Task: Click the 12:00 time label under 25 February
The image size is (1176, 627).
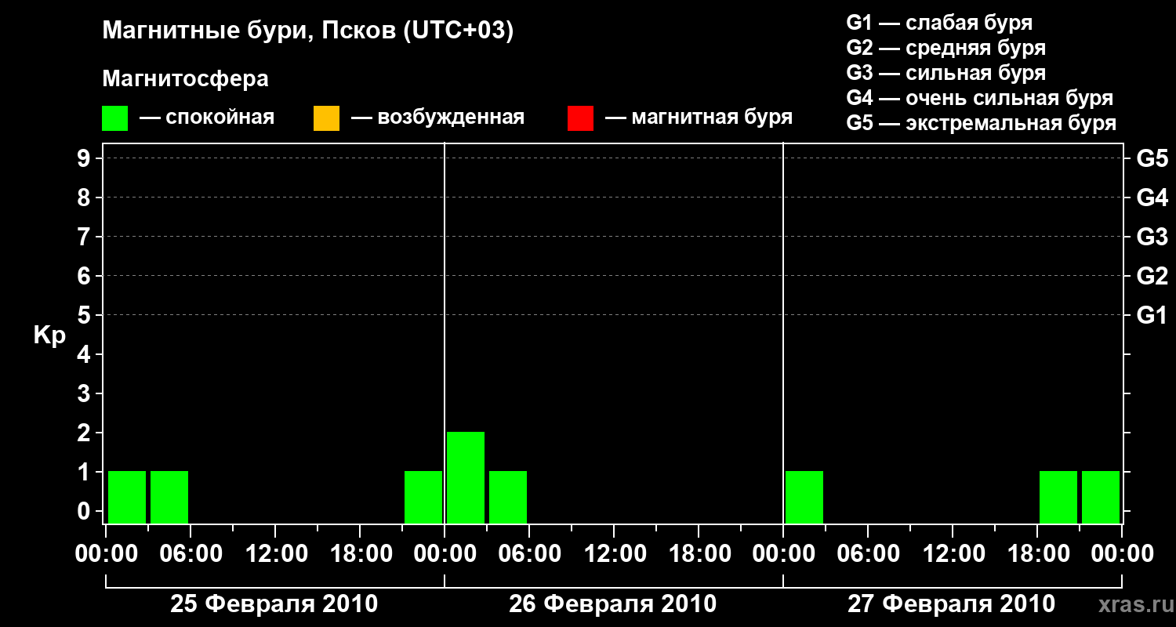Action: [x=275, y=554]
